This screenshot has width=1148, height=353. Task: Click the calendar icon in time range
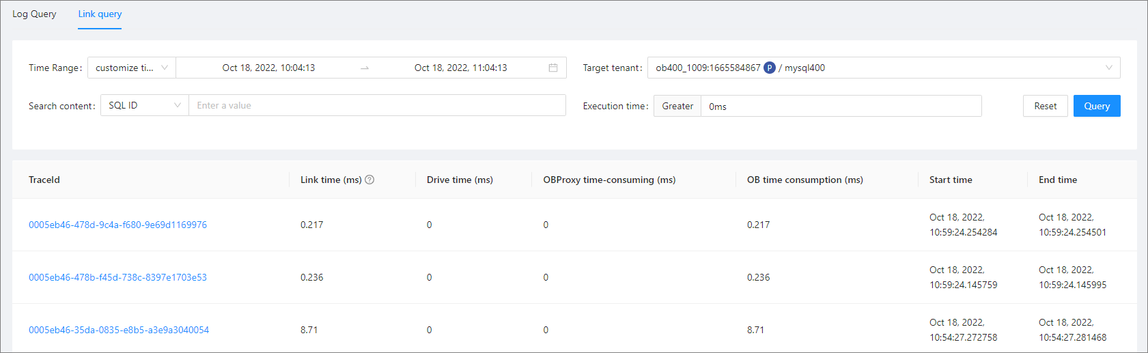[x=553, y=68]
